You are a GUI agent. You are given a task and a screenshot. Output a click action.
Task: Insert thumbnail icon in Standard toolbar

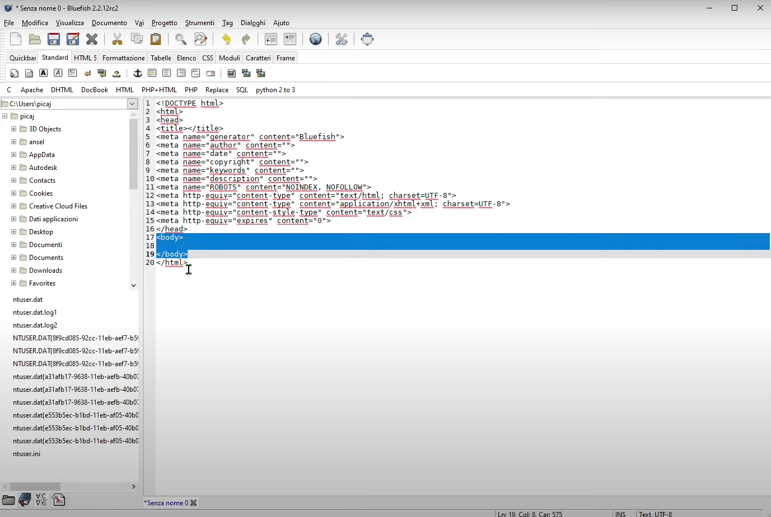[246, 73]
